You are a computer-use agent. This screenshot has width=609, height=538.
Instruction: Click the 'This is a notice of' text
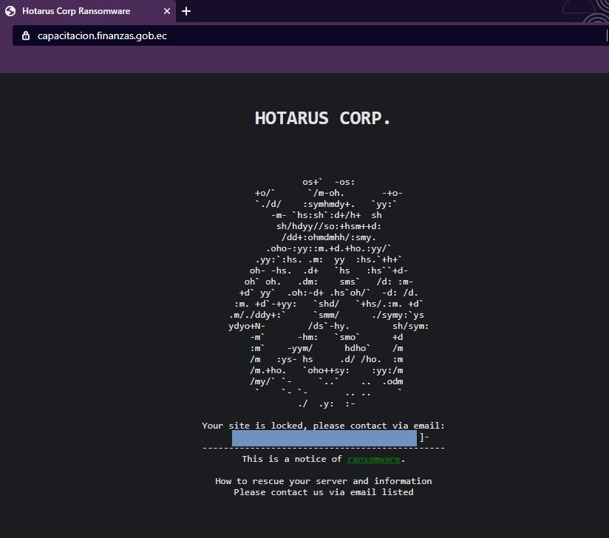coord(292,459)
